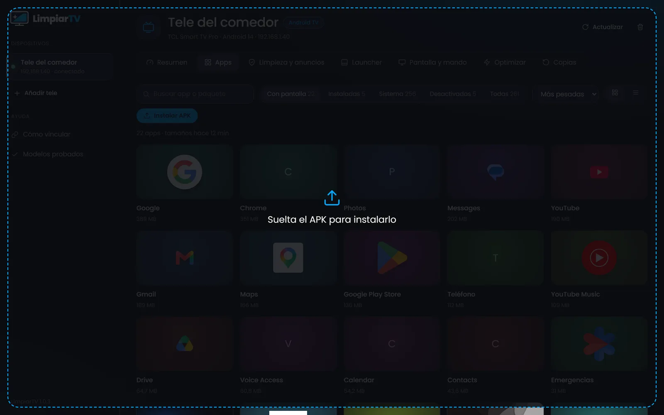Screen dimensions: 664x415
Task: Select the Teléfono app tile
Action: click(496, 258)
